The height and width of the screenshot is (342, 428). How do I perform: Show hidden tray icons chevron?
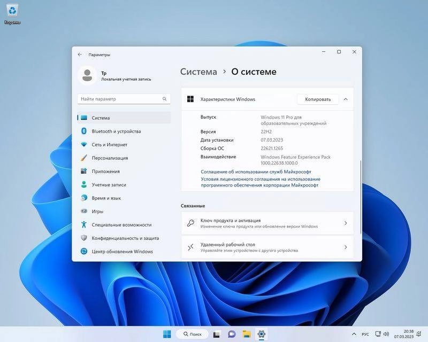coord(354,334)
